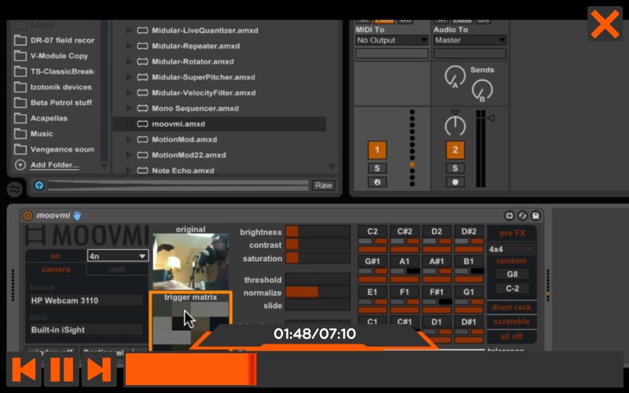Click Add Folder plus icon
This screenshot has height=393, width=629.
(20, 165)
